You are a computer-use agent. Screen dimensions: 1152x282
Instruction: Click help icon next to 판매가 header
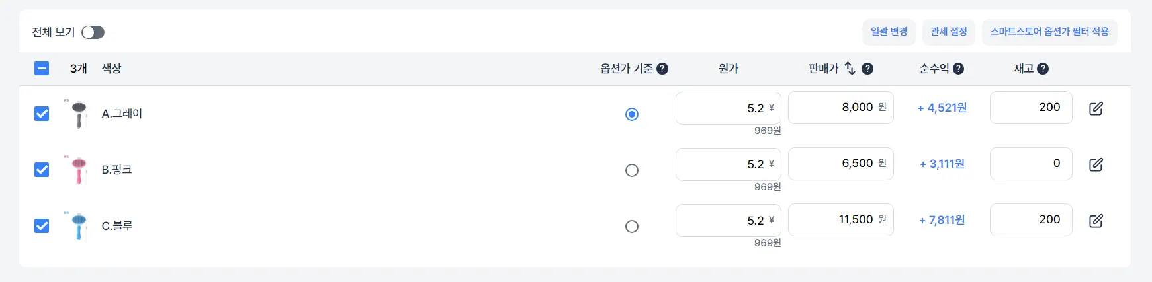tap(867, 69)
